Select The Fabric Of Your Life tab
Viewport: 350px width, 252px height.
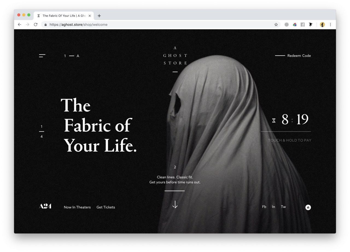click(x=64, y=16)
